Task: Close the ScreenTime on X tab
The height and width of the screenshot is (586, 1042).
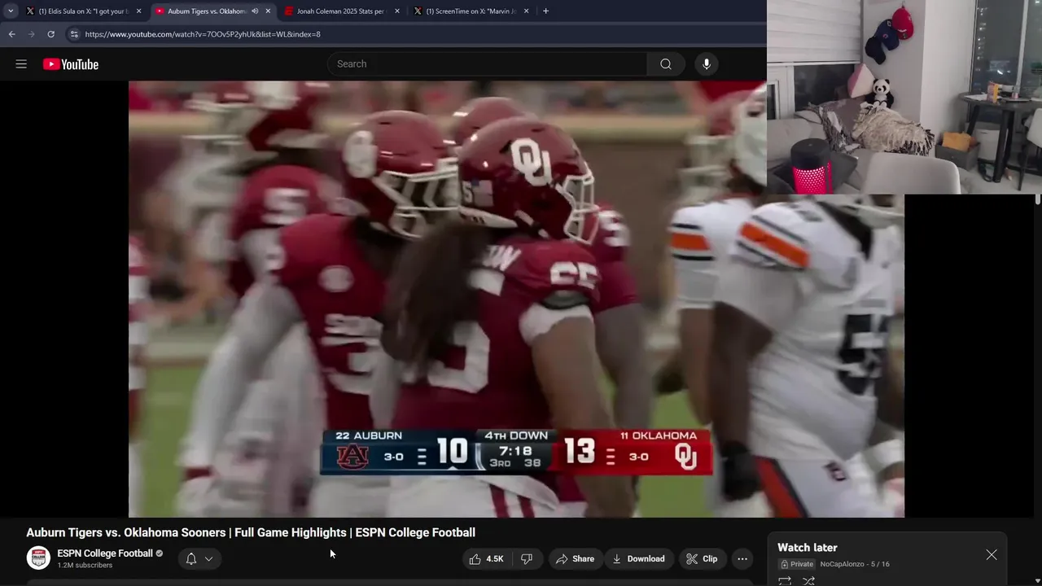Action: [526, 11]
